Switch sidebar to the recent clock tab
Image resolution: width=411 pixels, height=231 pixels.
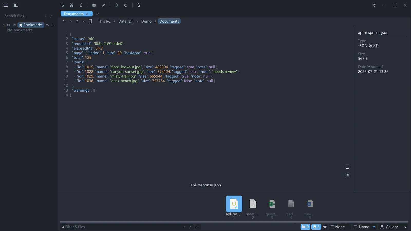[14, 25]
